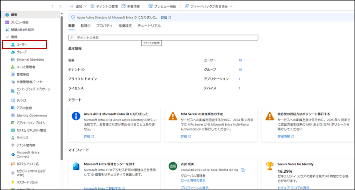The width and height of the screenshot is (355, 190).
Task: Open the フィードバックがある場合 dropdown
Action: click(x=209, y=6)
